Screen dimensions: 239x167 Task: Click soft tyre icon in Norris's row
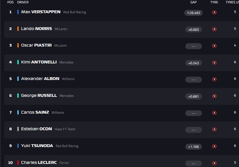pos(214,29)
